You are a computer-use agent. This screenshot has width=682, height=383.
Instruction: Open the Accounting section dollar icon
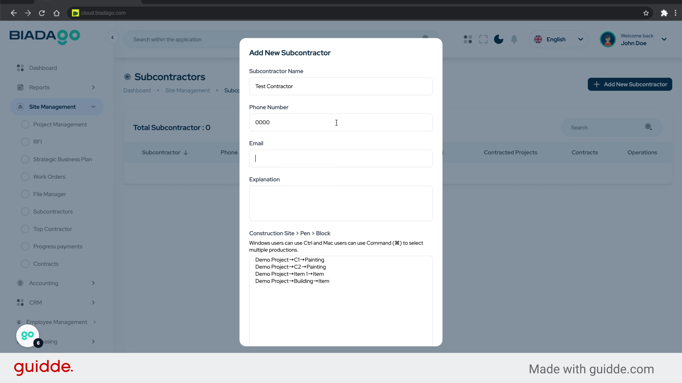20,283
